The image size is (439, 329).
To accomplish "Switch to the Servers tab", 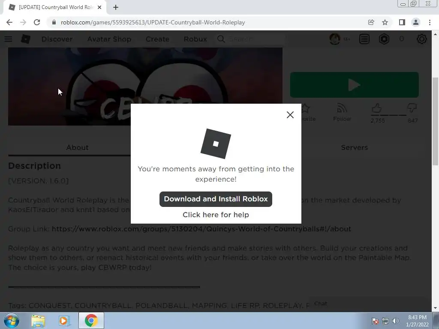I will click(354, 147).
